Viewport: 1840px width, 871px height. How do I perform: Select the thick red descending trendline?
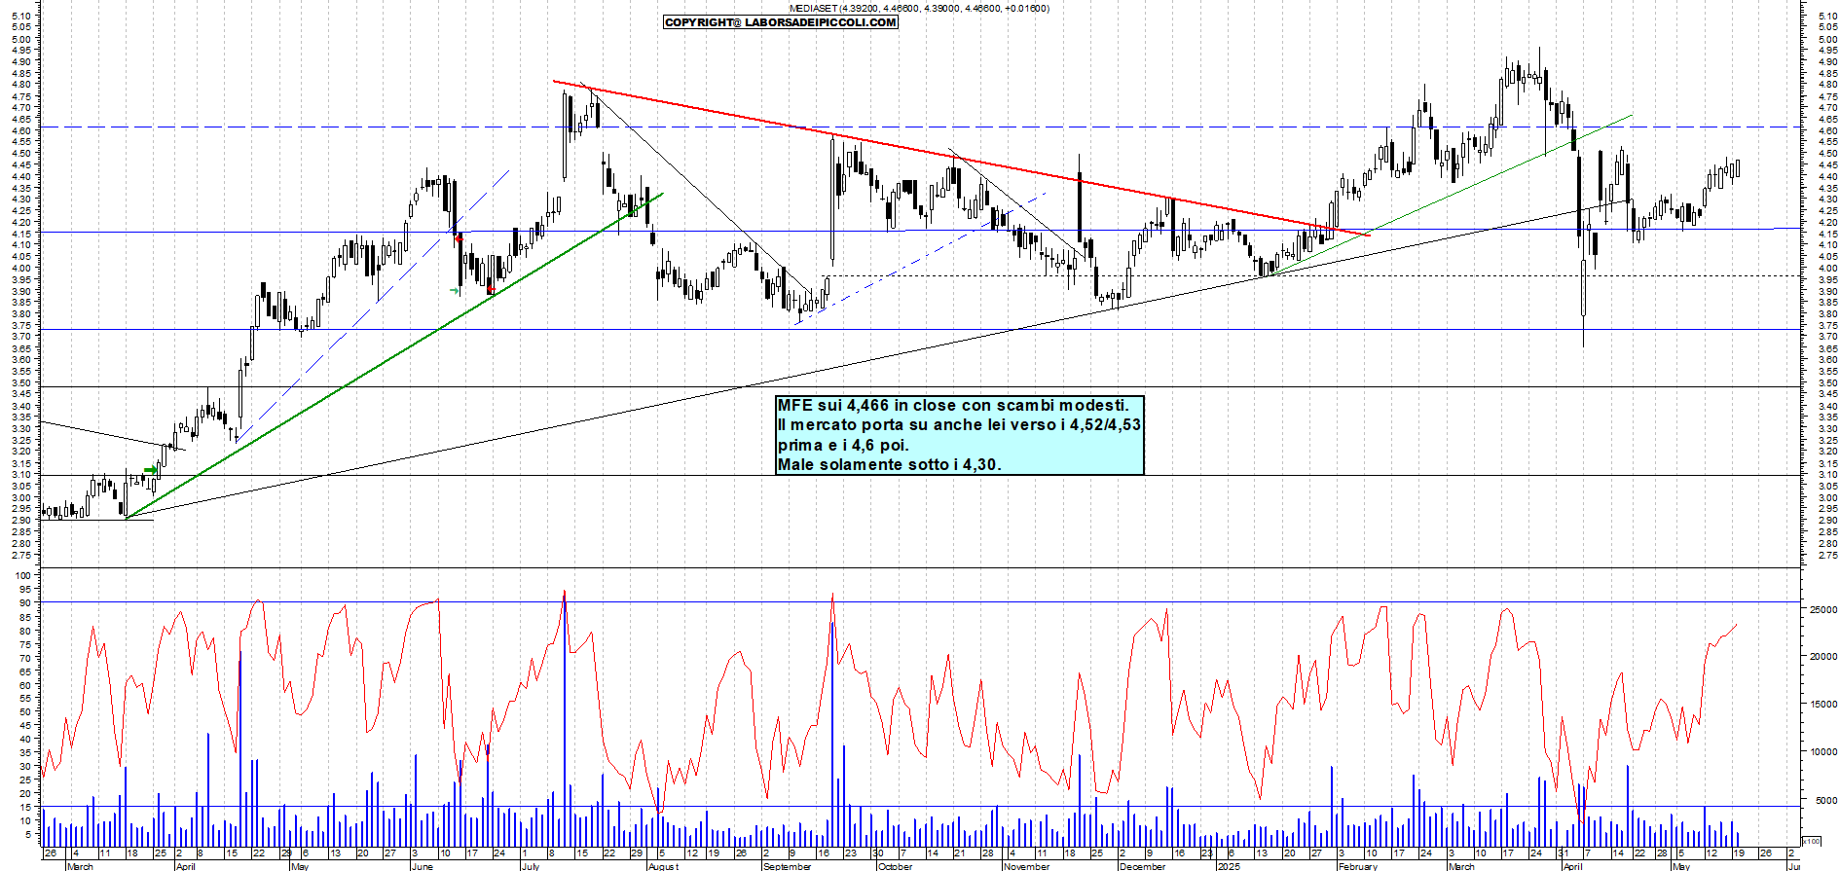coord(961,158)
